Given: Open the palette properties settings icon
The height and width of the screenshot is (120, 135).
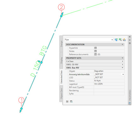Looking at the screenshot, I should point(130,43).
